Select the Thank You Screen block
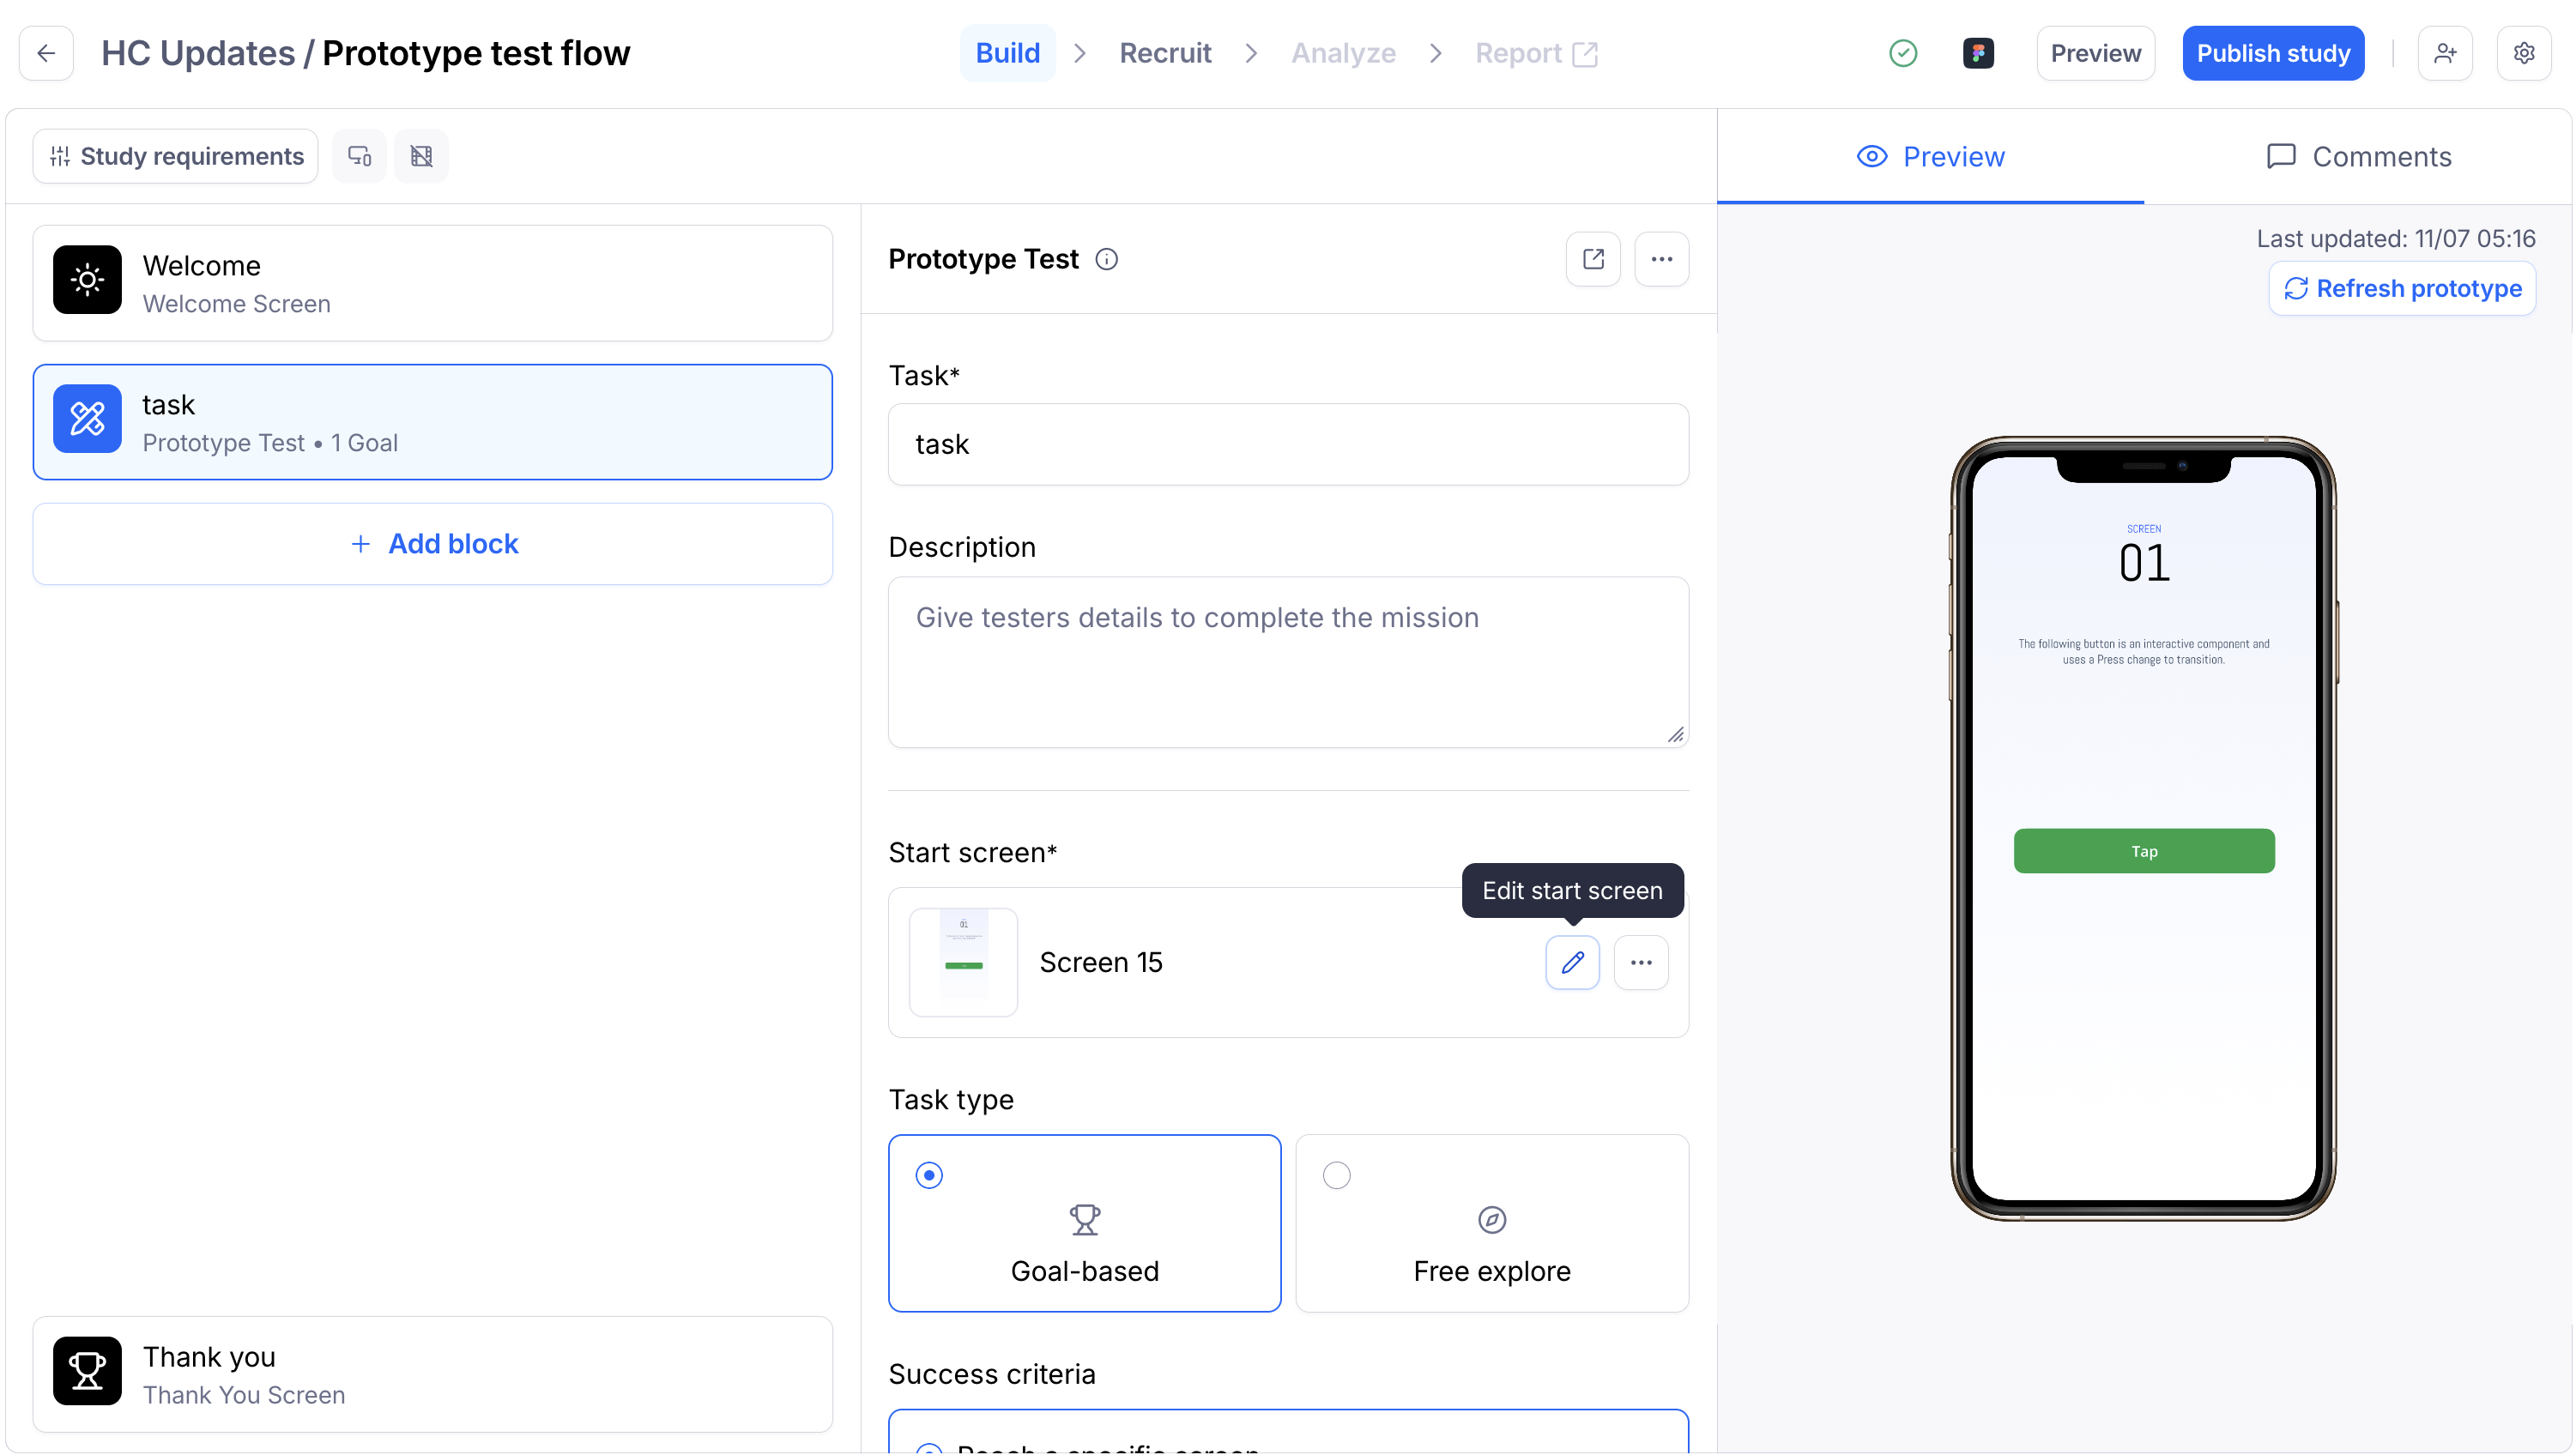Viewport: 2576px width, 1455px height. coord(433,1375)
